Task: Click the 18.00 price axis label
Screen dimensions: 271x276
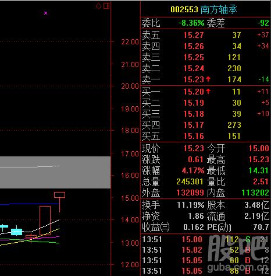Action: coord(130,130)
